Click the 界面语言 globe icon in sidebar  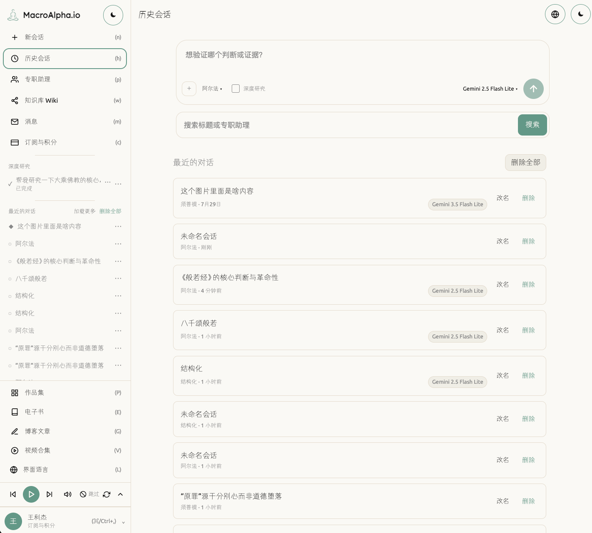[14, 470]
